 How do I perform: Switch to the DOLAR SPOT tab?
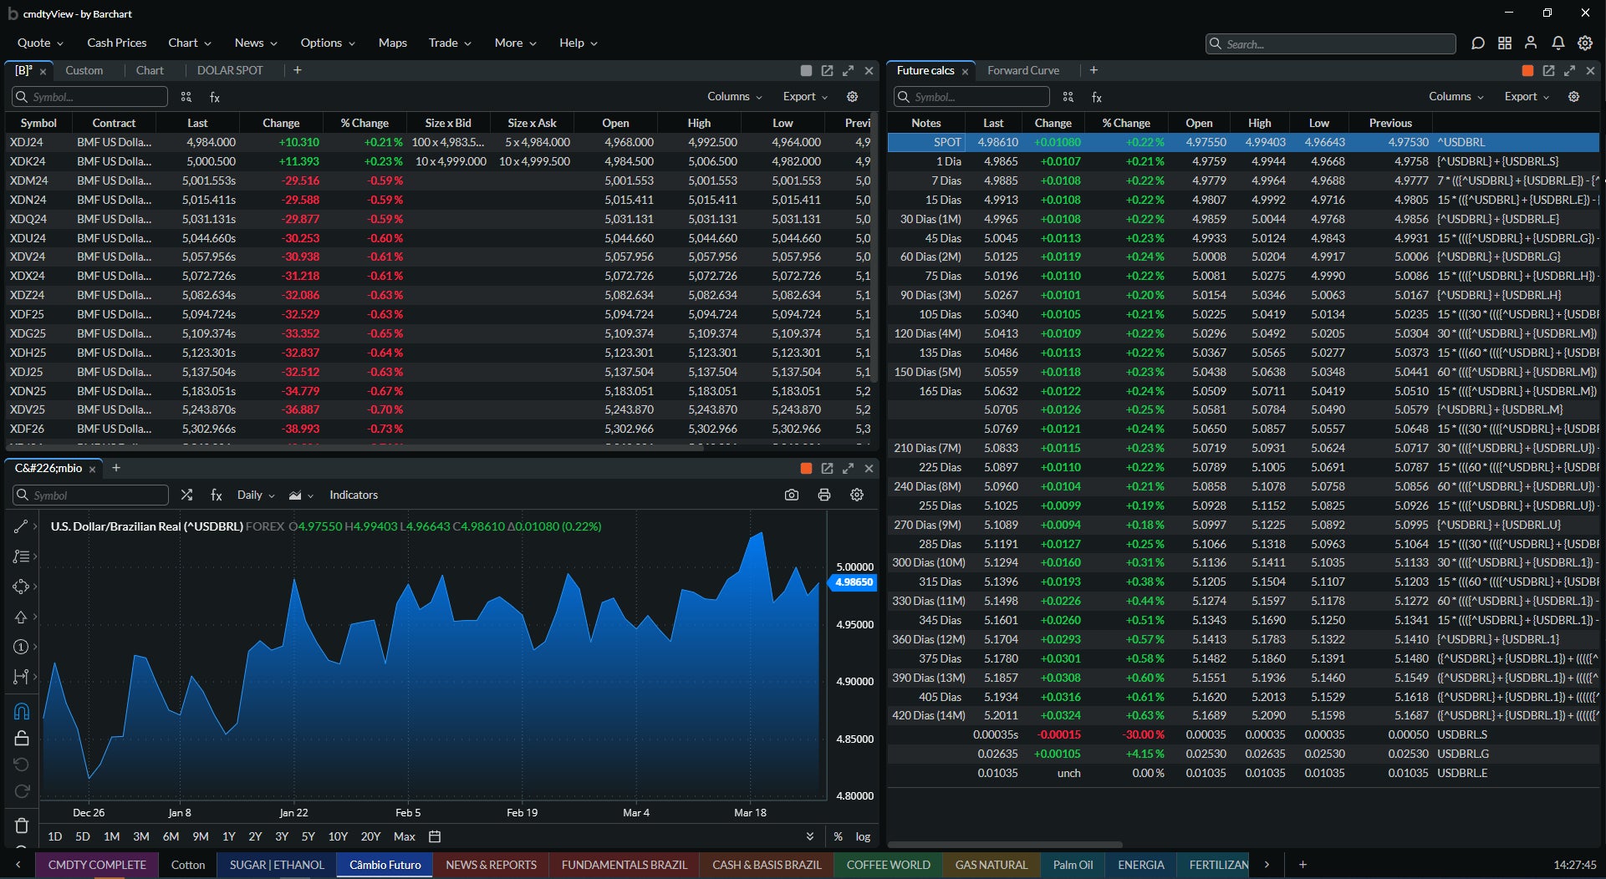pos(230,71)
